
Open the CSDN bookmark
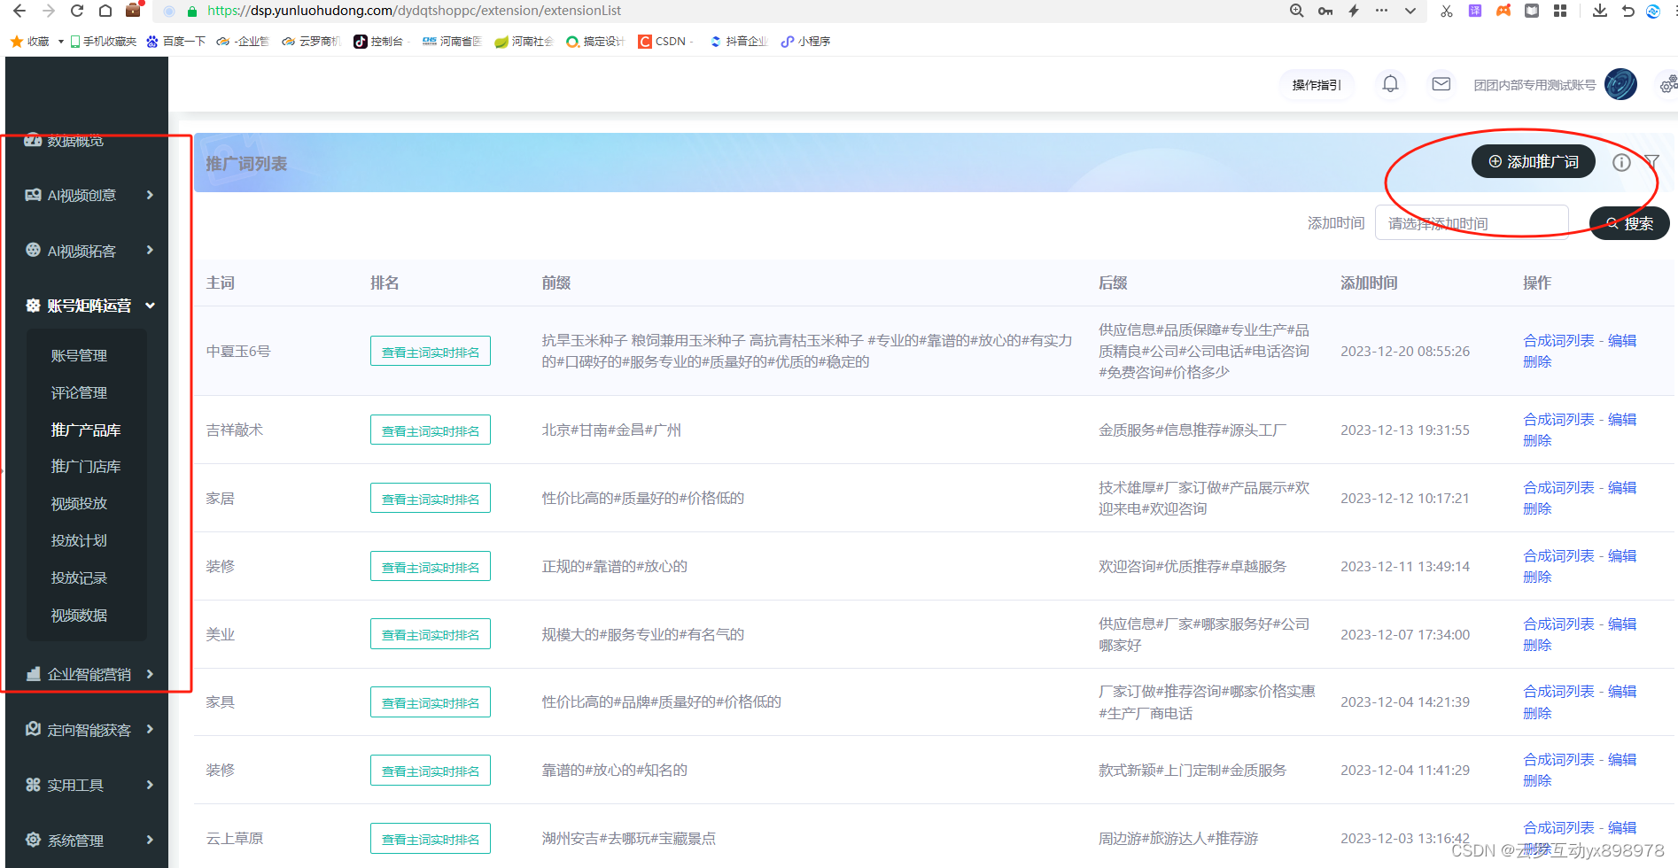pyautogui.click(x=664, y=42)
